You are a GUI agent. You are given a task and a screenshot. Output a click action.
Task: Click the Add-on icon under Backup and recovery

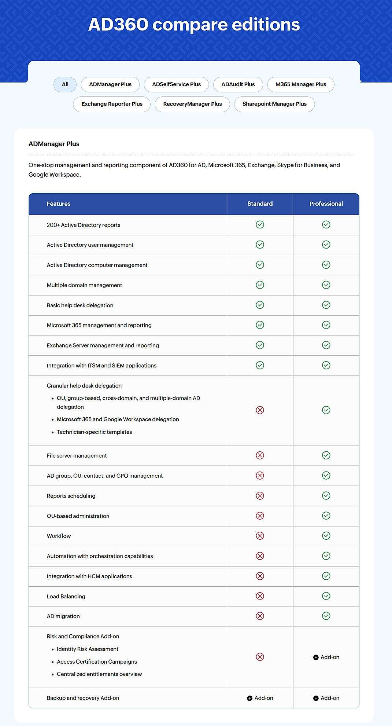click(260, 698)
